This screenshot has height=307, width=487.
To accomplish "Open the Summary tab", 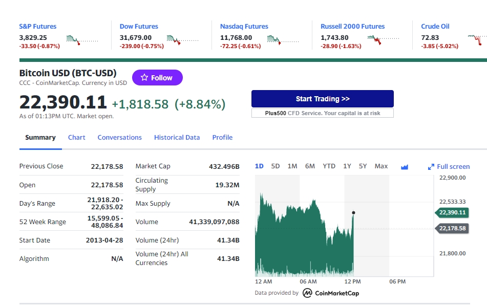I will (x=40, y=138).
